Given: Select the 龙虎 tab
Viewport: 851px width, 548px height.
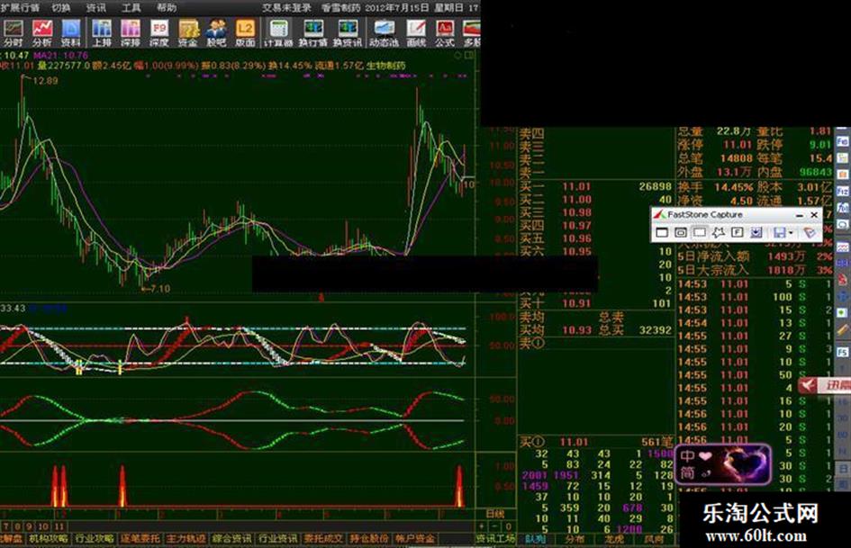Looking at the screenshot, I should [614, 539].
